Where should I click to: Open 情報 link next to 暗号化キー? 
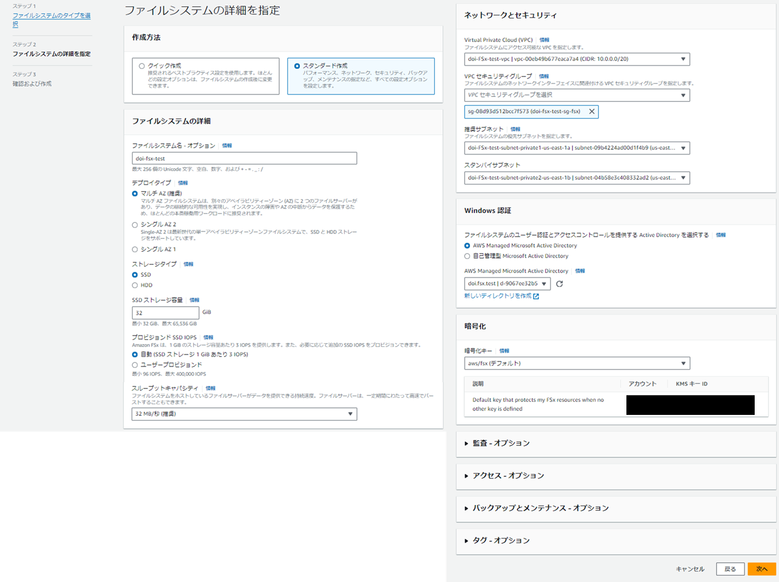tap(504, 351)
